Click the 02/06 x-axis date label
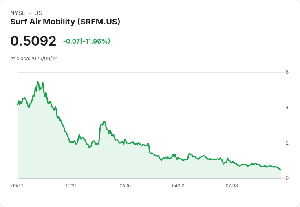 tap(125, 185)
